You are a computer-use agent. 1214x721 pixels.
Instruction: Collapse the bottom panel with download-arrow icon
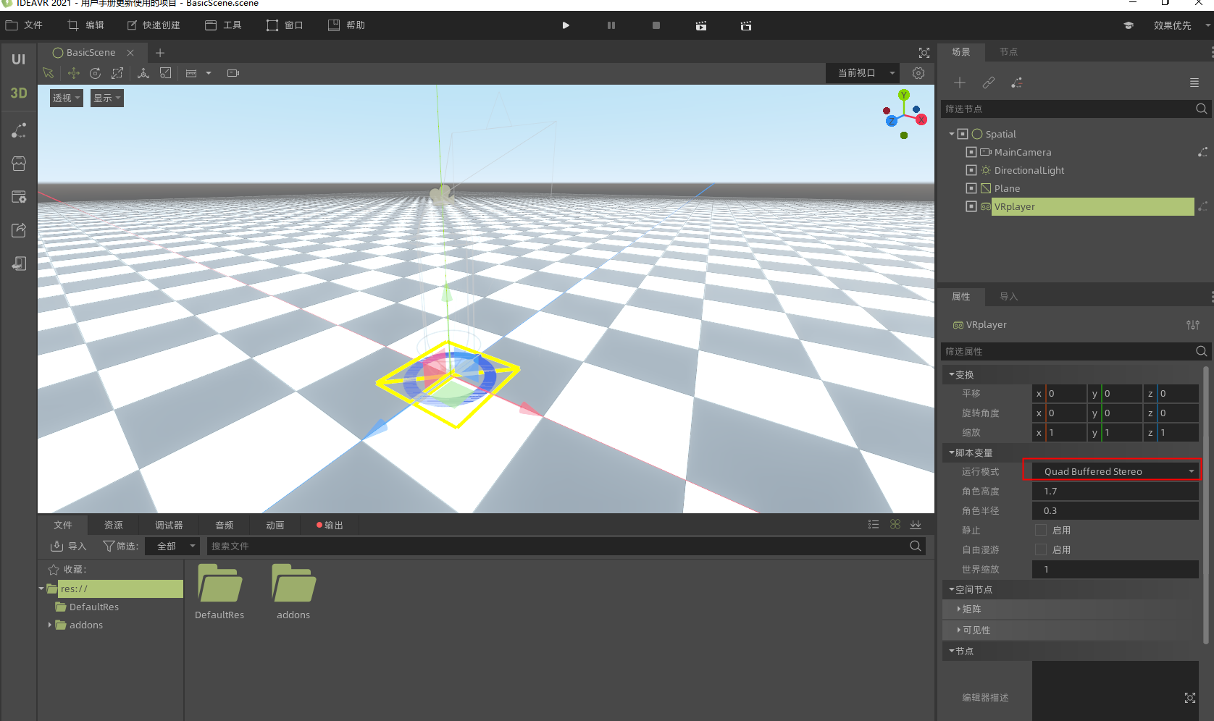[916, 525]
